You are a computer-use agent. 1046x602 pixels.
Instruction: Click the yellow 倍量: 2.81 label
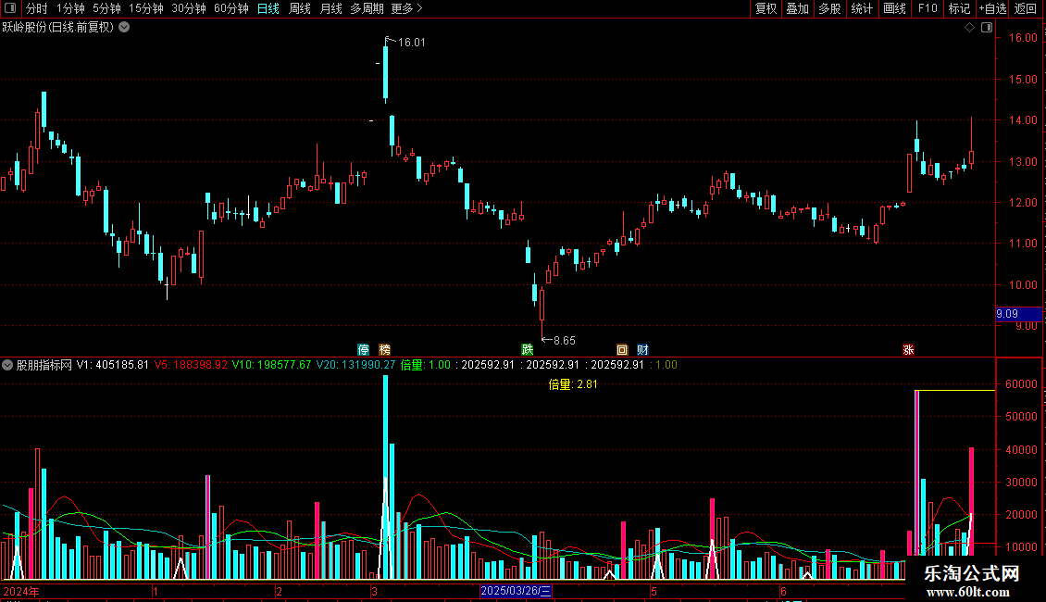(x=573, y=384)
